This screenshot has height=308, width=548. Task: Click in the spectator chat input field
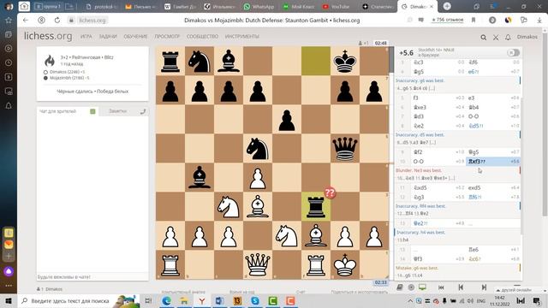tap(92, 277)
